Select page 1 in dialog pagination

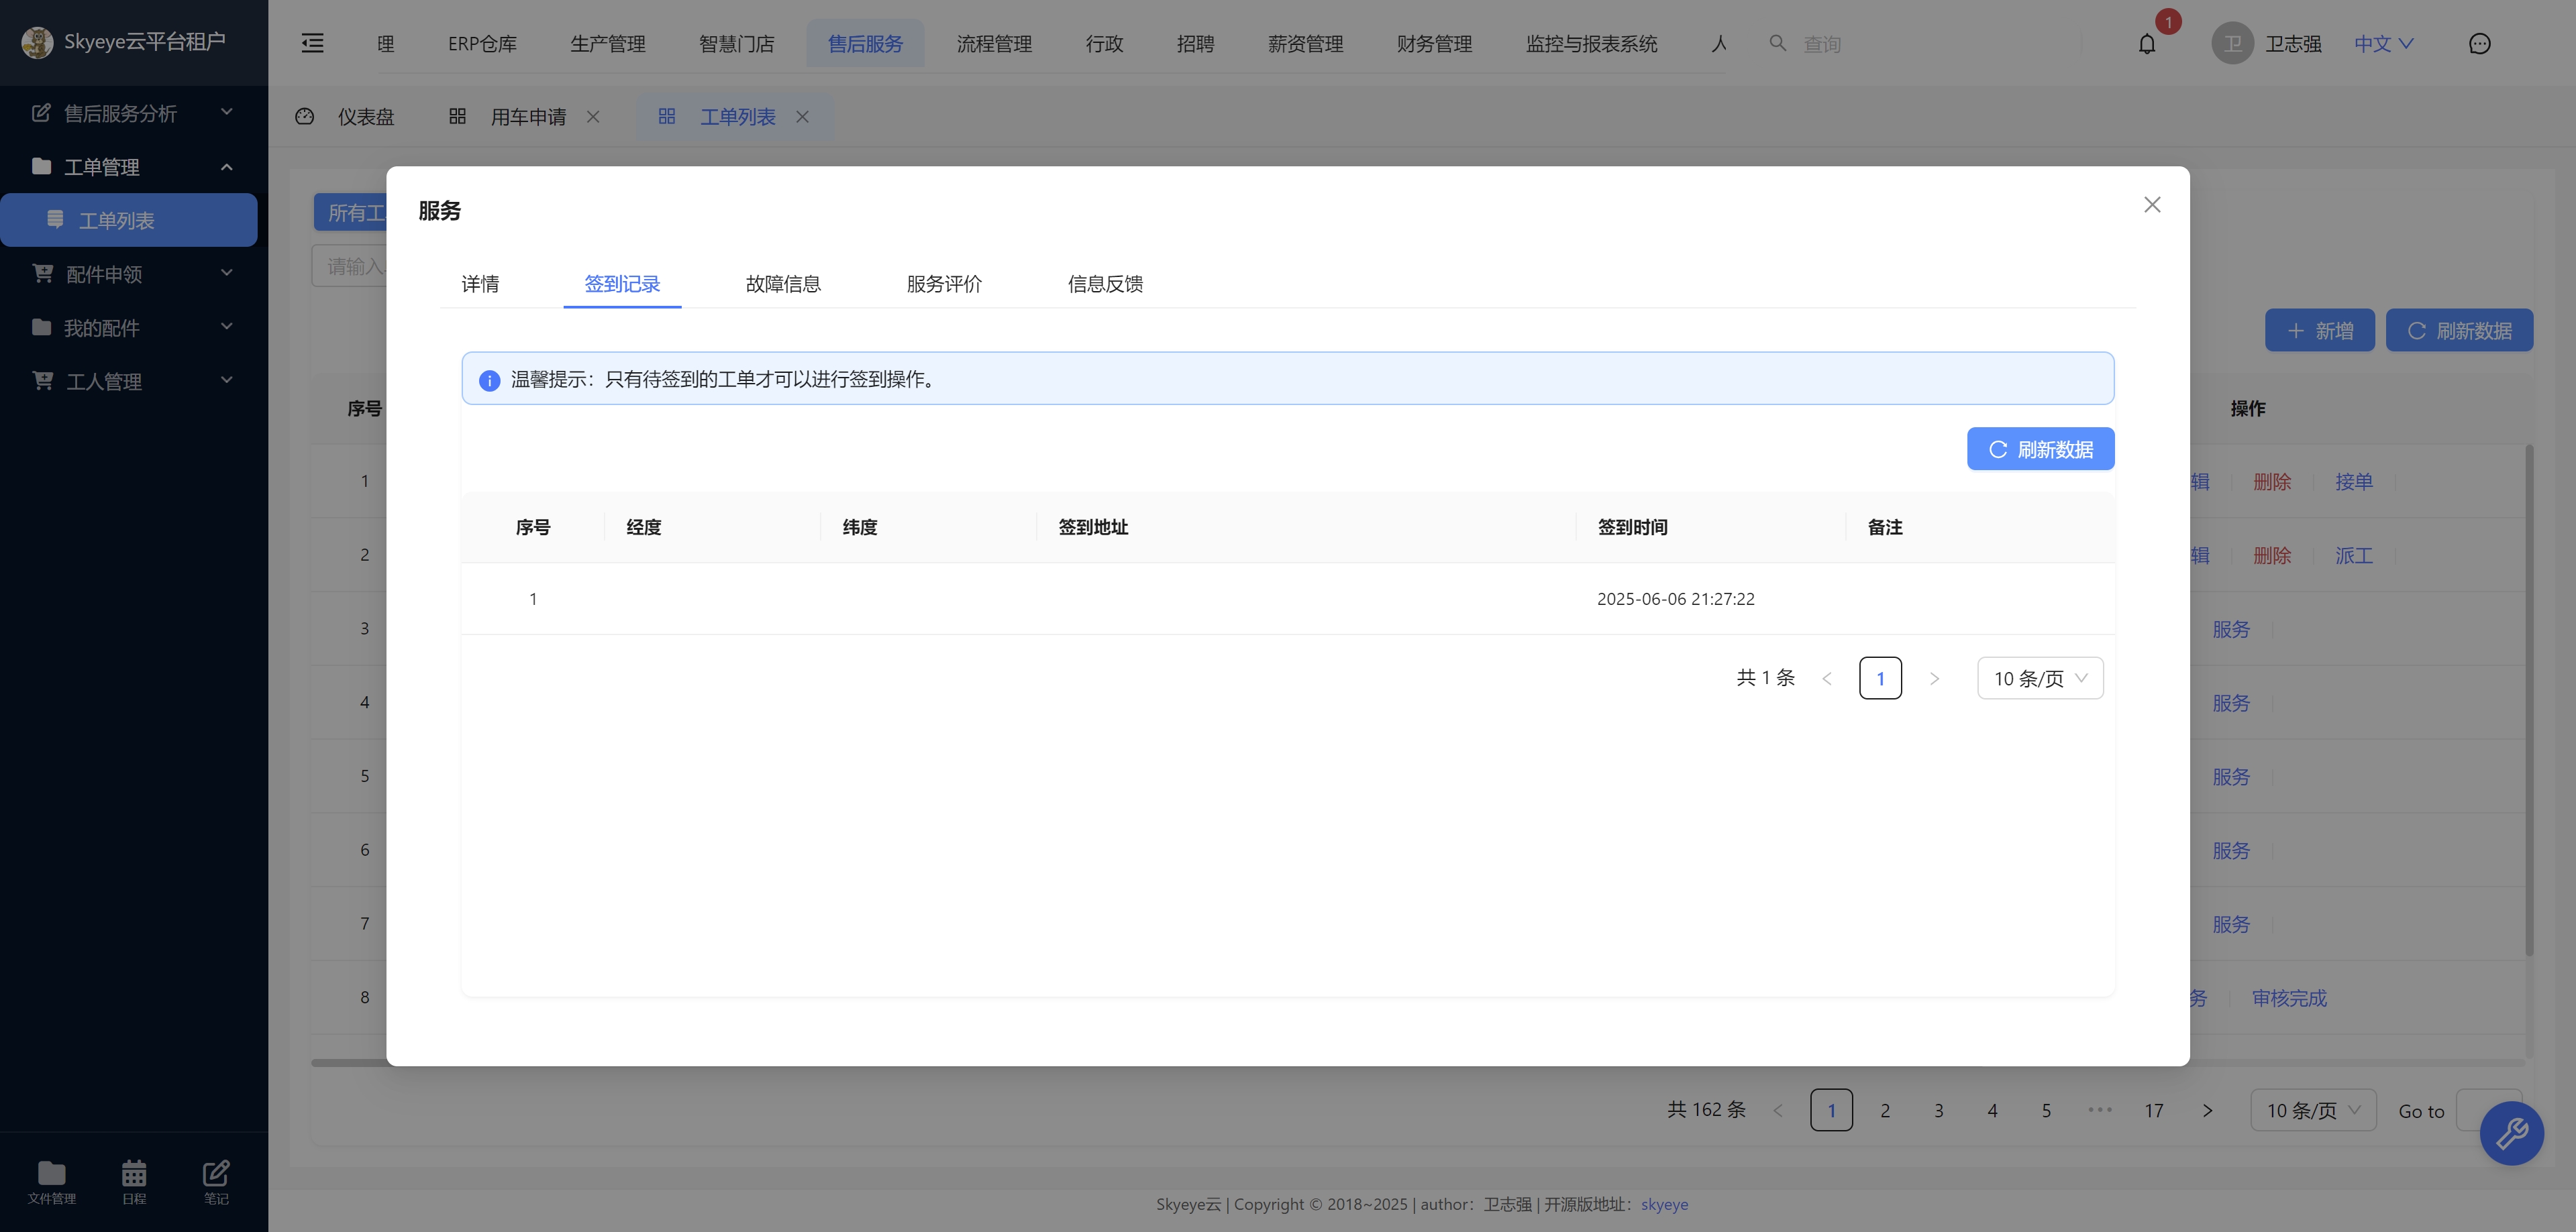click(1880, 679)
